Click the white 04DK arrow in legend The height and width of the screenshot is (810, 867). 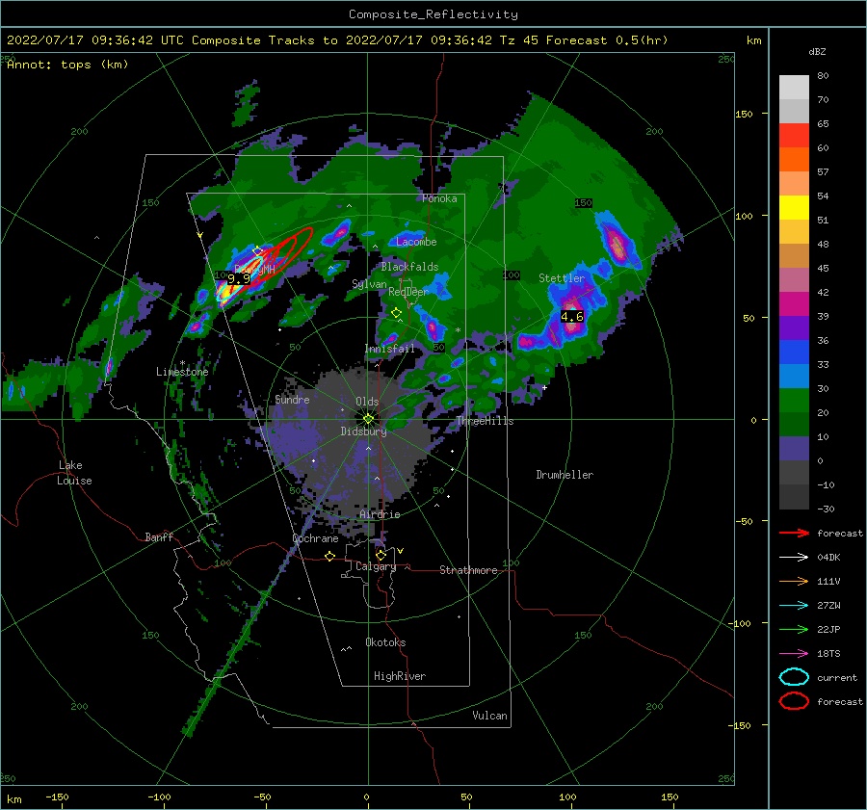[x=794, y=558]
